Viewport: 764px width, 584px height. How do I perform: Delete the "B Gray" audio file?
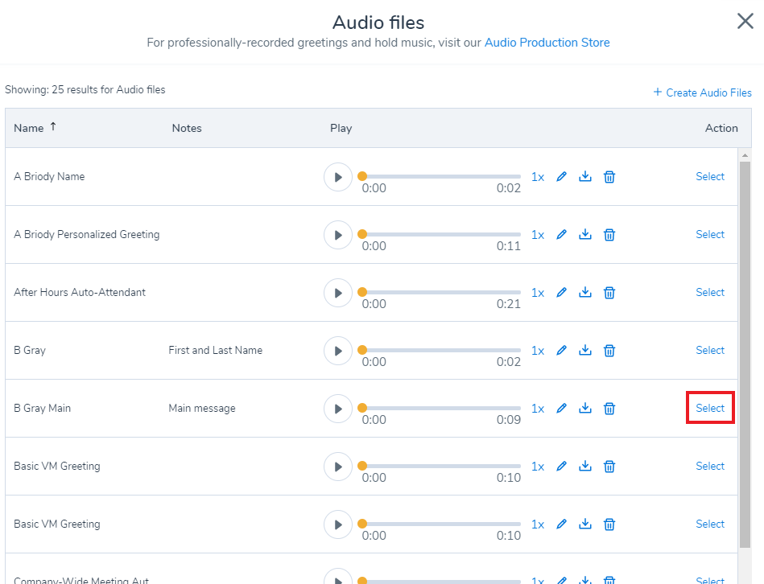pos(609,350)
